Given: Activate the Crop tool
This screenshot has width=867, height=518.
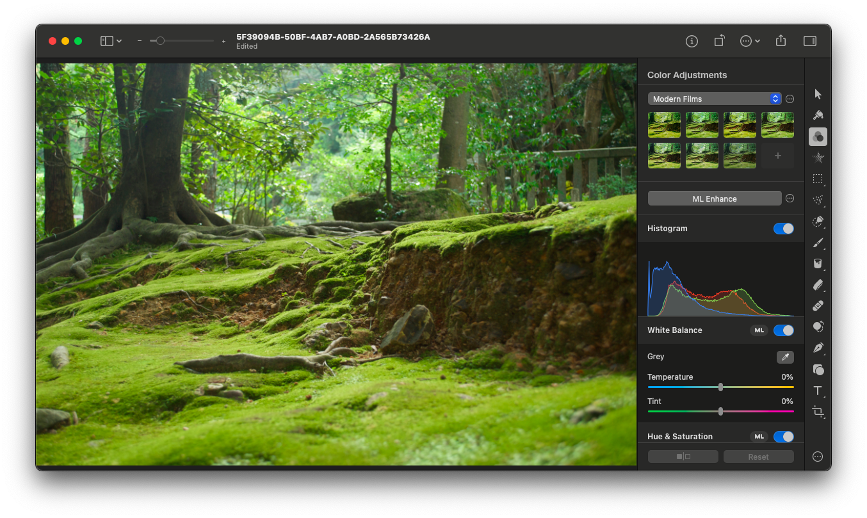Looking at the screenshot, I should tap(818, 412).
